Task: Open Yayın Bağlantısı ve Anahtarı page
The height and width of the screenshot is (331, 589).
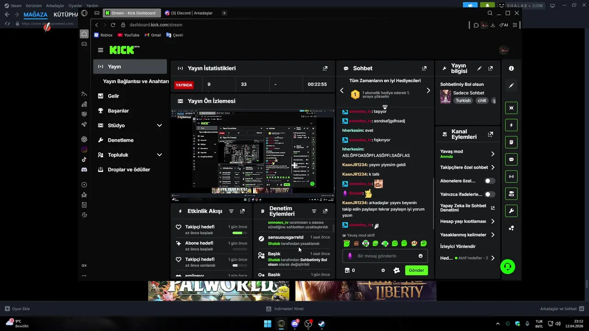Action: click(136, 81)
